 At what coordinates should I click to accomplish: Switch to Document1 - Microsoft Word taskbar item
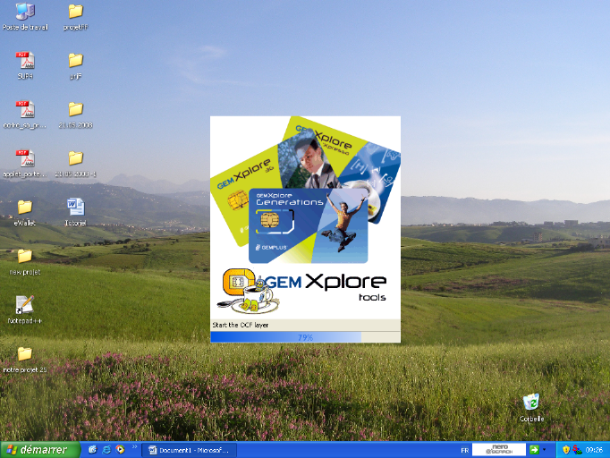(188, 449)
